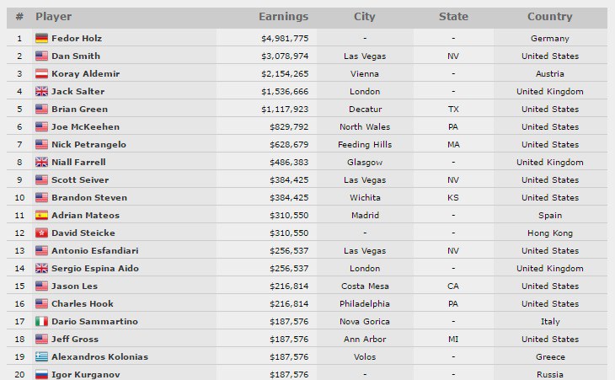Click the Spanish flag beside Adrian Mateos
The image size is (615, 380).
(x=41, y=215)
